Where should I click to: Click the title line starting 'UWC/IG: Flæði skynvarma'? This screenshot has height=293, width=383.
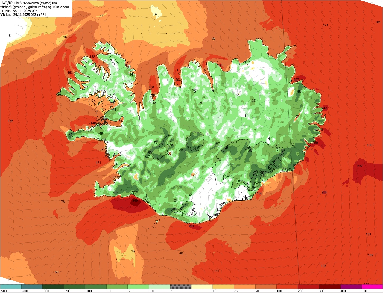click(x=29, y=3)
